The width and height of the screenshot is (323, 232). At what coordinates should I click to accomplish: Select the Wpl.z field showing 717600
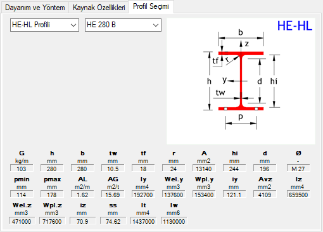coord(53,221)
